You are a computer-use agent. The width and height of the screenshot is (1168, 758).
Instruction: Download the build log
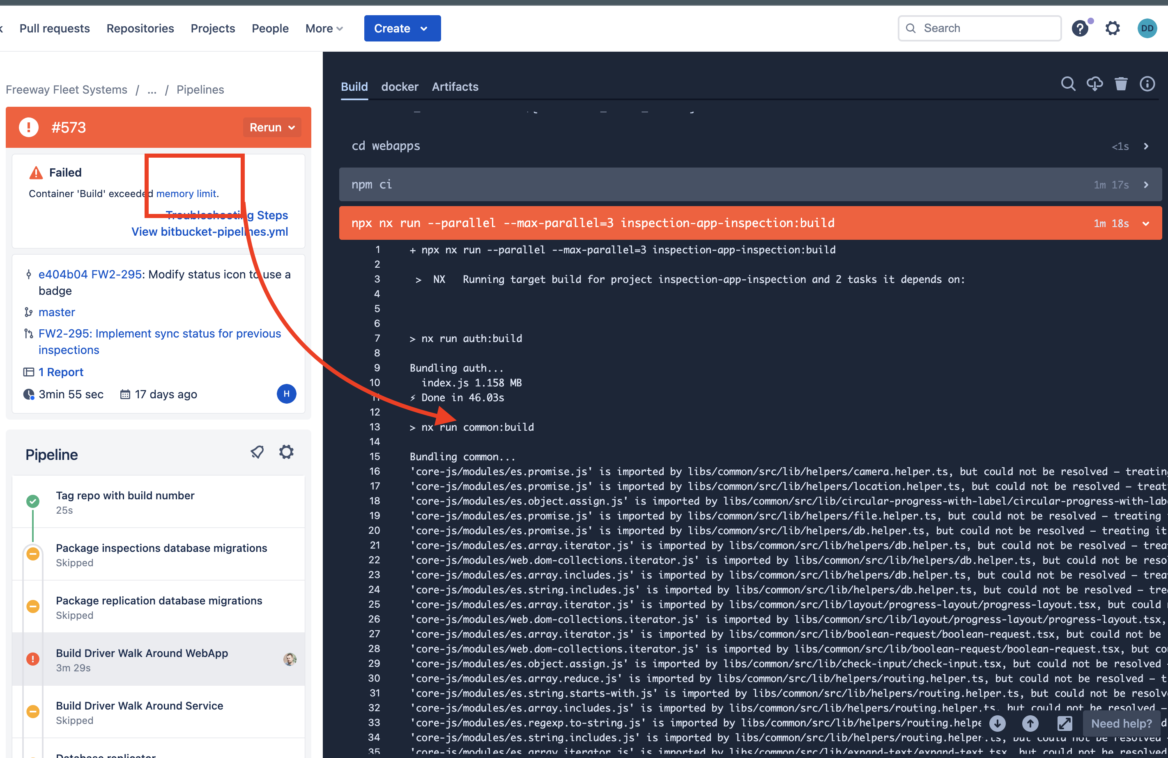pyautogui.click(x=1094, y=85)
